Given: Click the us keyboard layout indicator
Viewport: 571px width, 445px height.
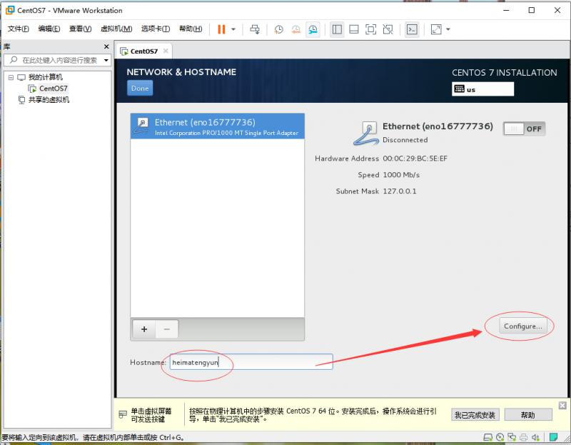Looking at the screenshot, I should 483,89.
